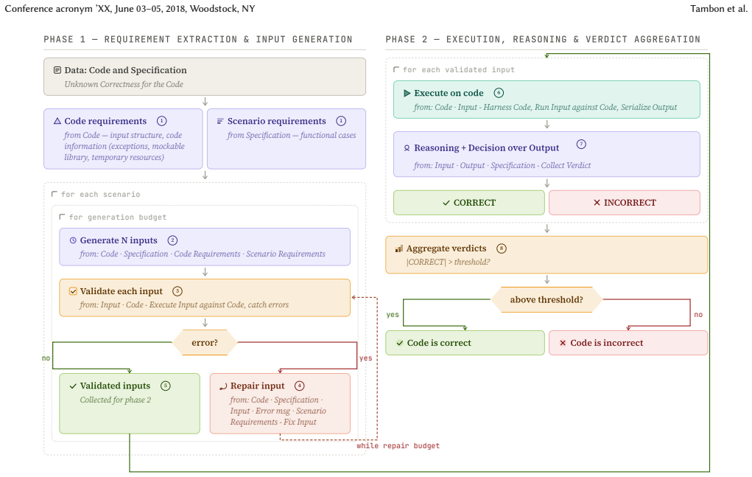
Task: Click the Phase 2 Execution heading
Action: 543,39
